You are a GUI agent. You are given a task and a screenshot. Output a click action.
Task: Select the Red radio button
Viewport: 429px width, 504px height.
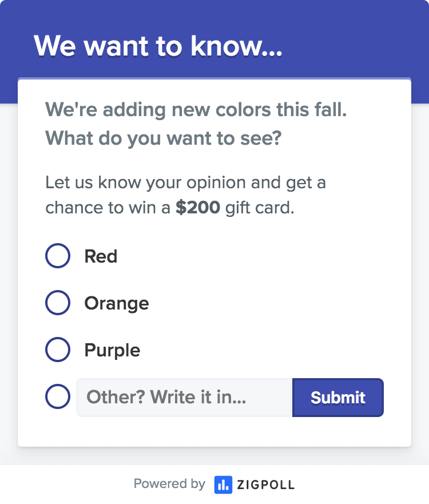[x=58, y=256]
